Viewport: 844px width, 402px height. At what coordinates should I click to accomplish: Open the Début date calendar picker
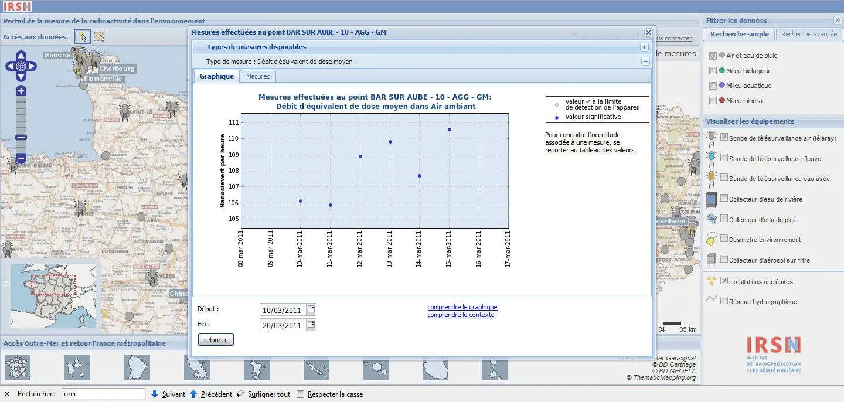[311, 309]
